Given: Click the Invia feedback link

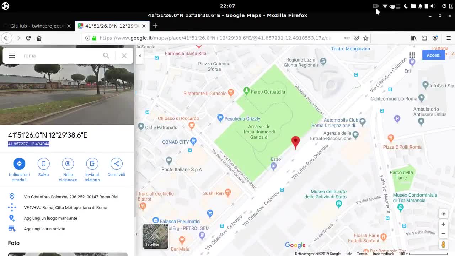Looking at the screenshot, I should click(x=384, y=254).
